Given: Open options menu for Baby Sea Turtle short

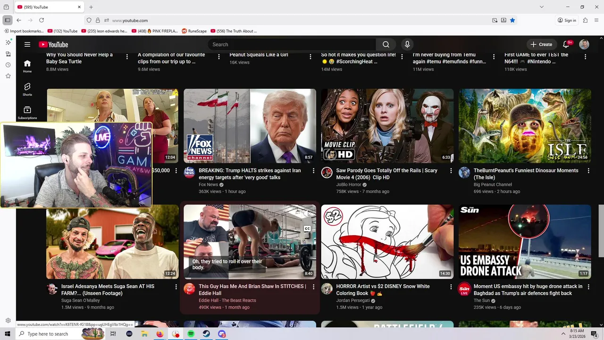Looking at the screenshot, I should pyautogui.click(x=127, y=57).
